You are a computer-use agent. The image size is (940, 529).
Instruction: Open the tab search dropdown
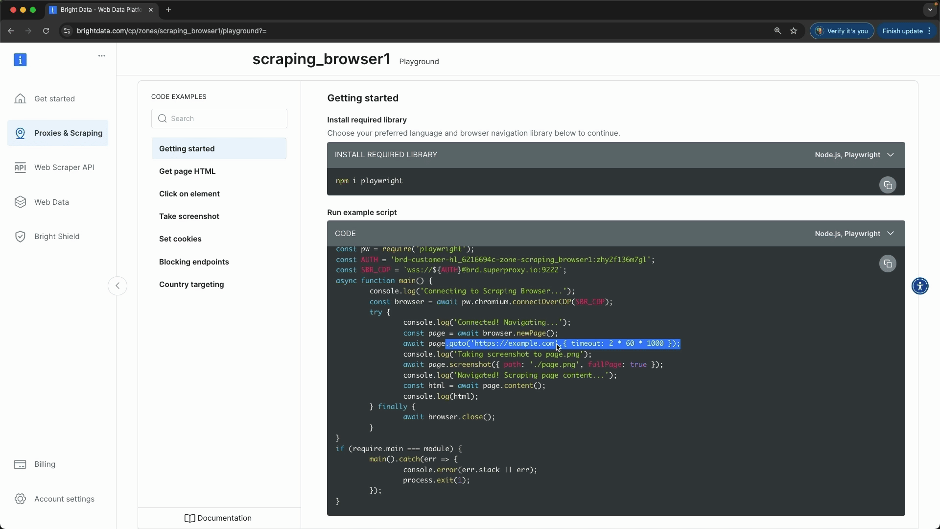(930, 10)
